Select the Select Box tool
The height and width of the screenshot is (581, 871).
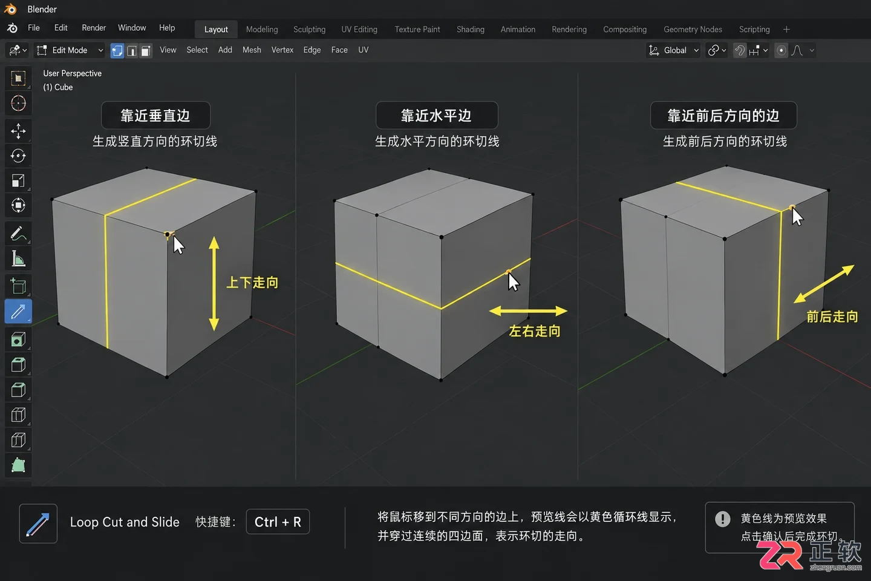point(18,78)
